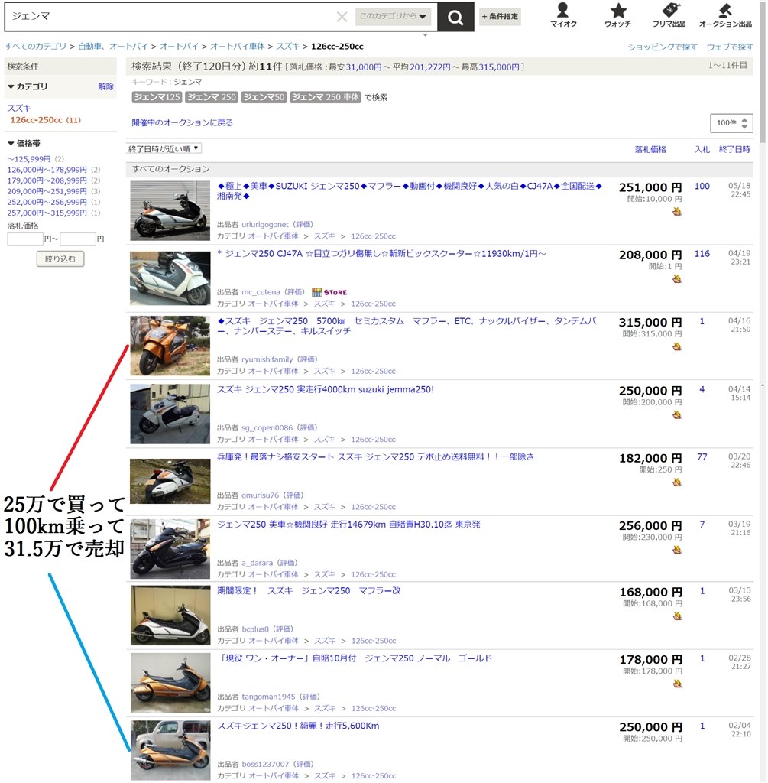Open thumbnail of 256,000 円 black scooter

coord(170,549)
